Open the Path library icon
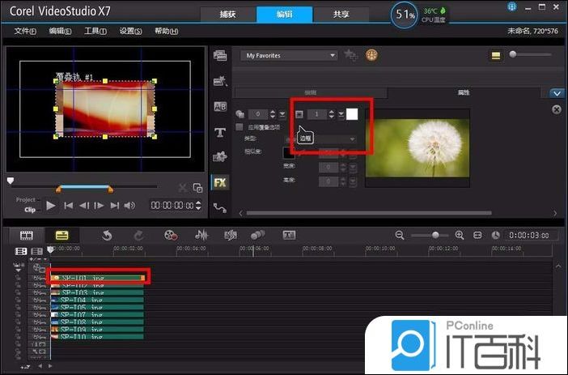The image size is (568, 375). pos(220,207)
